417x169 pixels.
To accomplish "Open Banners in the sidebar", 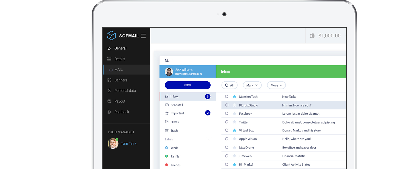I will coord(121,80).
